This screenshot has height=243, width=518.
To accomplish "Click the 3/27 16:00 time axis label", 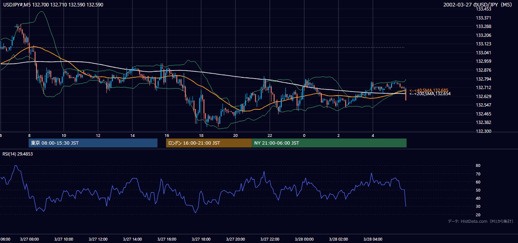I will (x=166, y=239).
